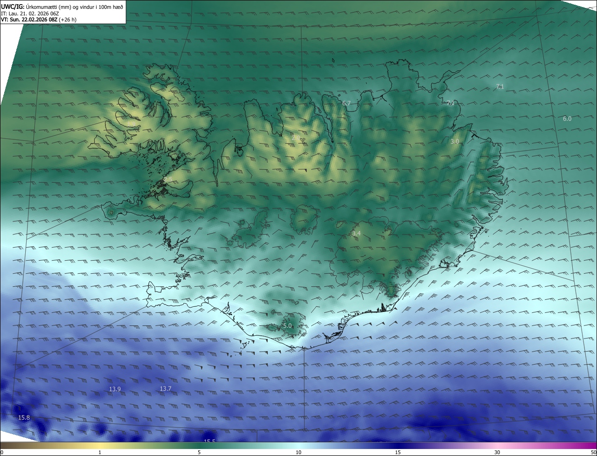Click the "0" tick on the colour scale
This screenshot has height=456, width=597.
[2, 452]
